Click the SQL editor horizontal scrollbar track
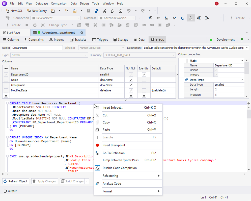The height and width of the screenshot is (201, 251). point(126,174)
